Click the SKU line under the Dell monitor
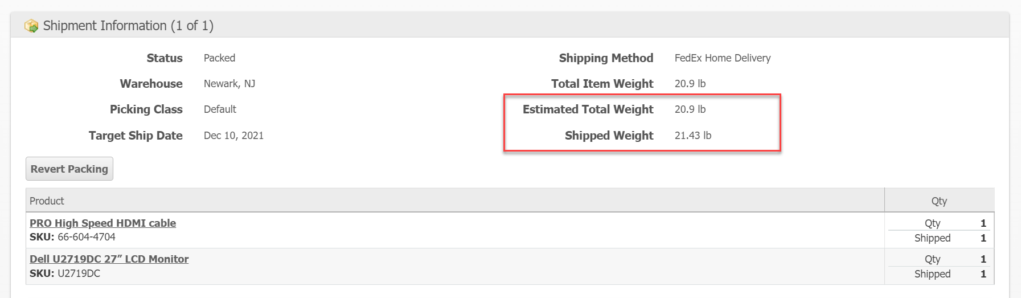 coord(65,273)
